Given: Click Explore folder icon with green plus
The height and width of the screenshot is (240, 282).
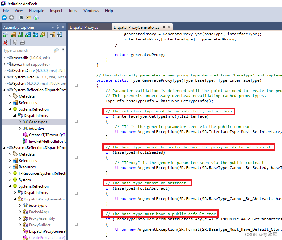Looking at the screenshot, I should [x=13, y=35].
